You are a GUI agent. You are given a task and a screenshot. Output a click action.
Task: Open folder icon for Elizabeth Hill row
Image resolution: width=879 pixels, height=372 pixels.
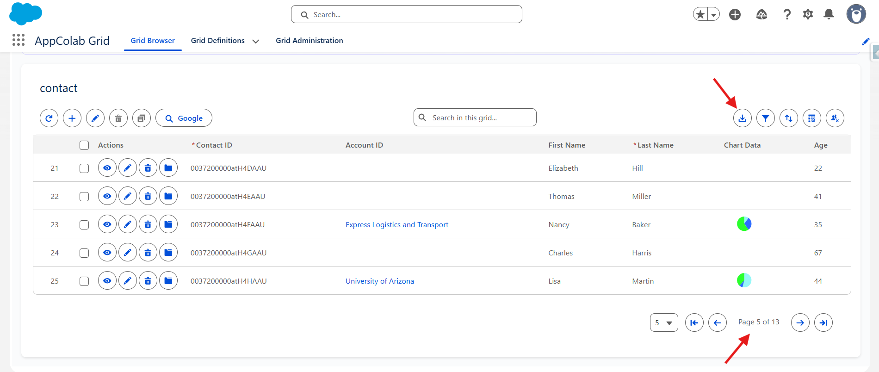pyautogui.click(x=168, y=168)
